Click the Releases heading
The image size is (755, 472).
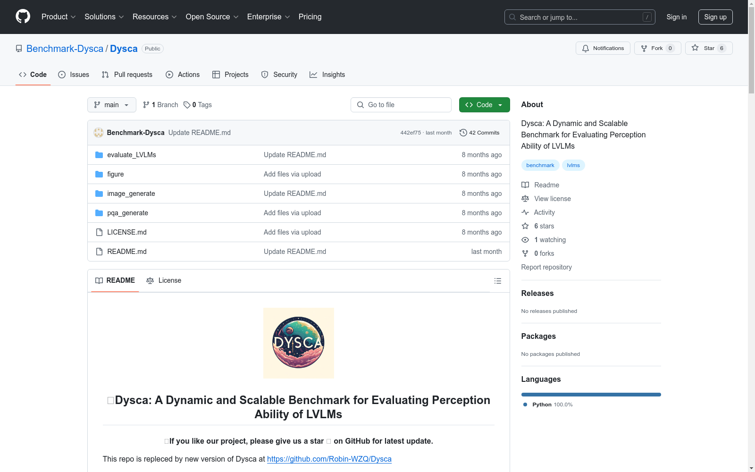pyautogui.click(x=537, y=293)
